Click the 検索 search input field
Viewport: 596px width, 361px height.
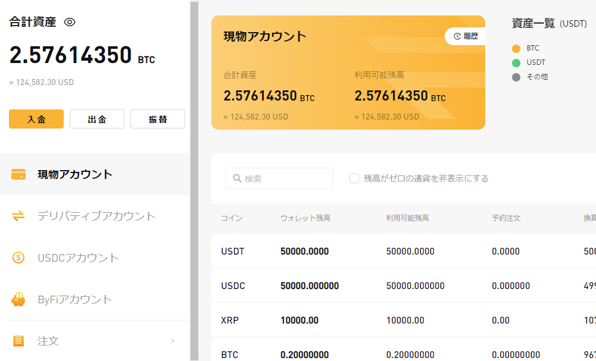[279, 178]
